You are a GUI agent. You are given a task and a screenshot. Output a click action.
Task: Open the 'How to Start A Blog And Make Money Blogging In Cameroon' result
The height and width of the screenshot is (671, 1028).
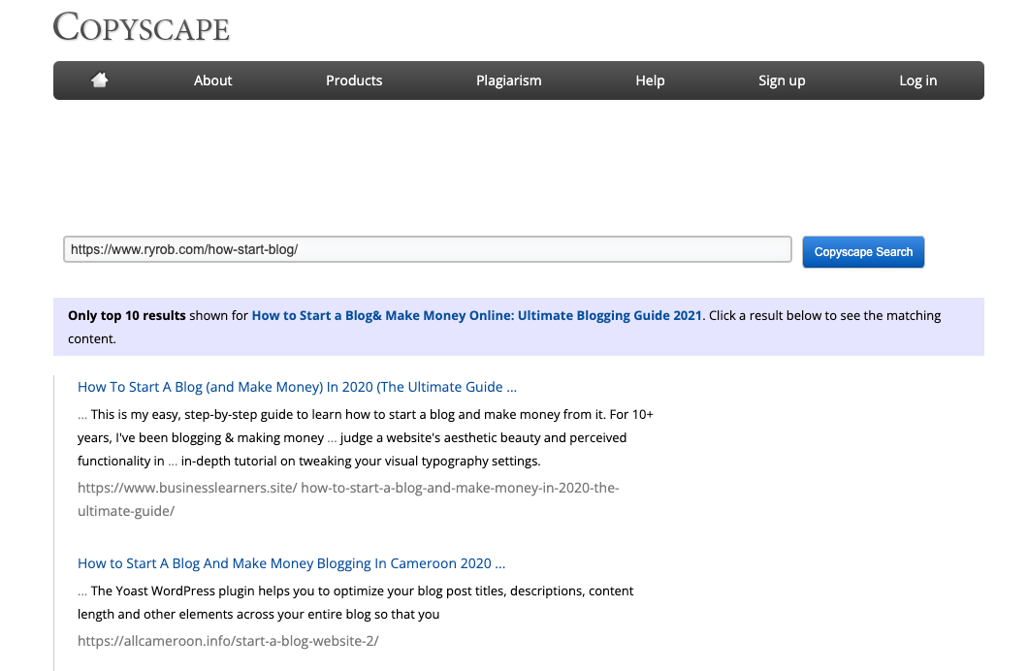click(292, 563)
